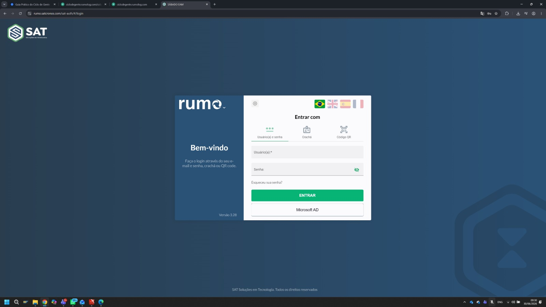
Task: Open the browser Extensions puzzle icon
Action: (x=507, y=14)
